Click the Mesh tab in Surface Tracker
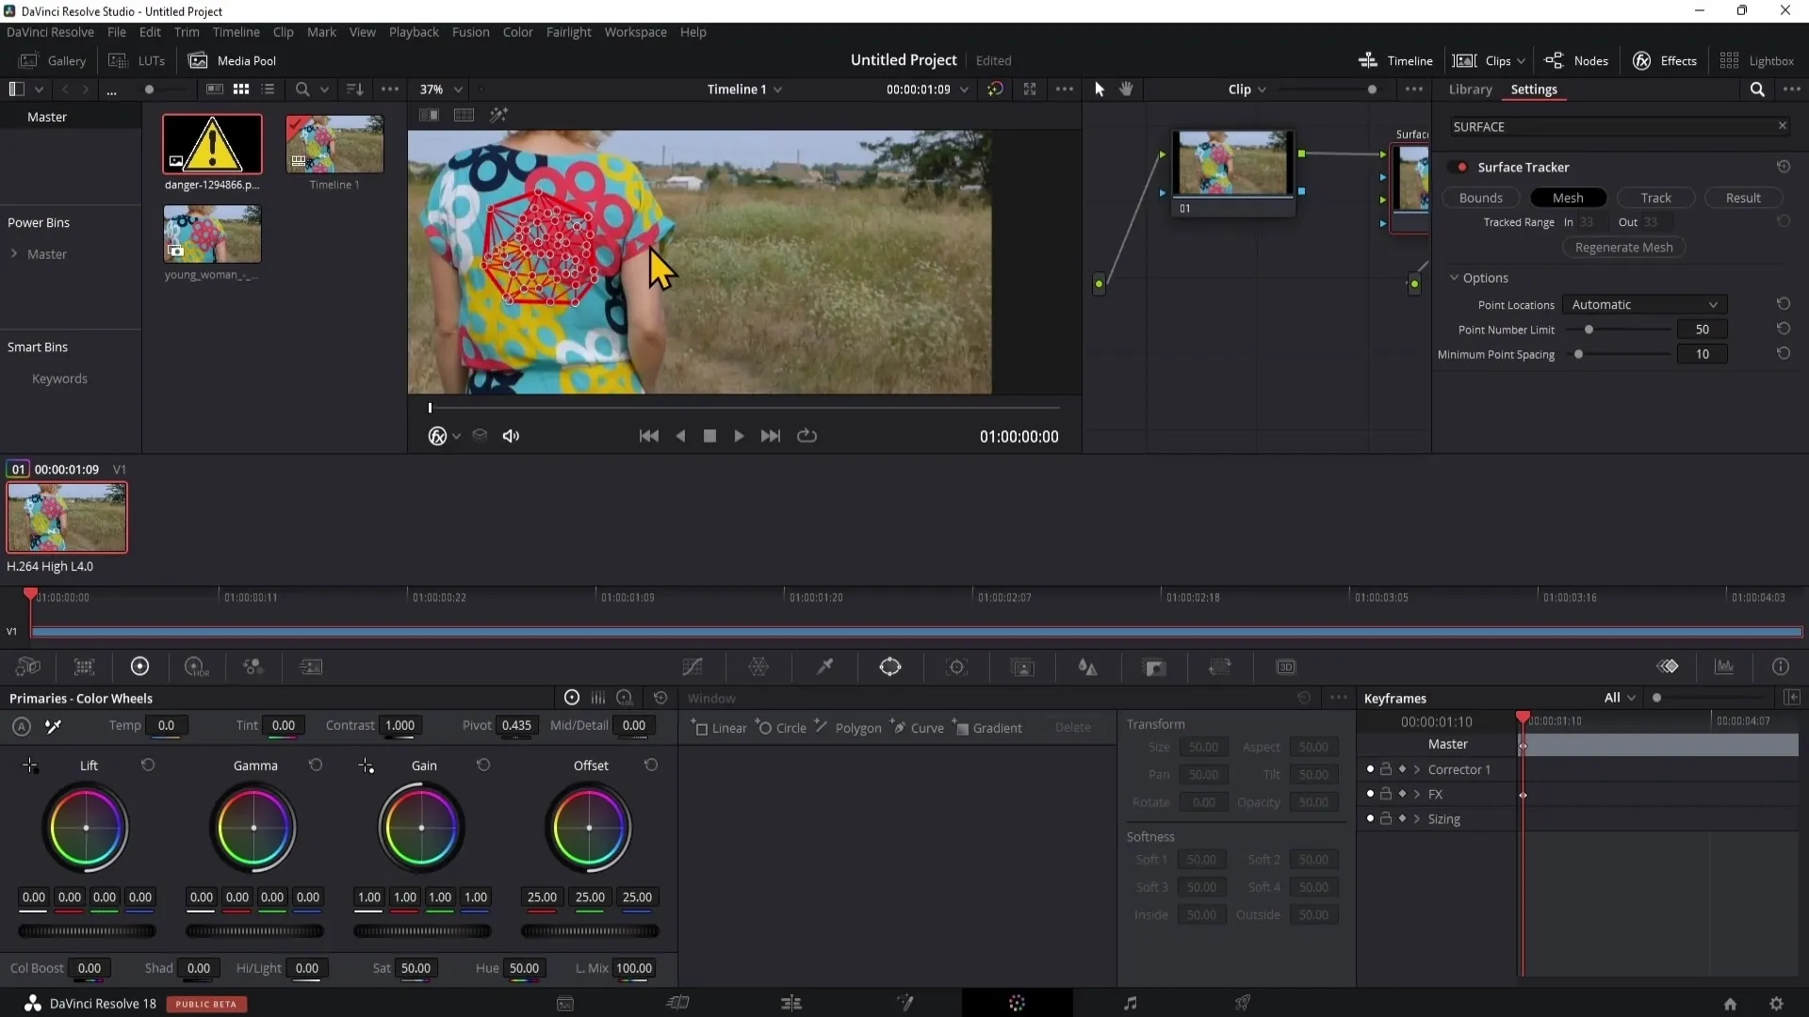Viewport: 1809px width, 1017px height. point(1568,198)
